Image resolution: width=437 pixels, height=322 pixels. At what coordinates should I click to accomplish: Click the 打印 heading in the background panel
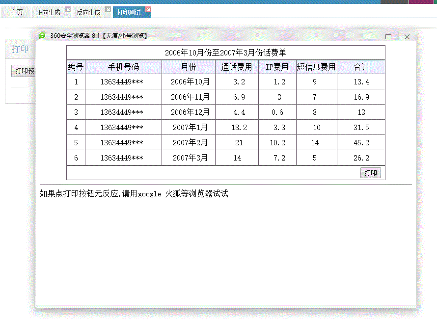[20, 49]
